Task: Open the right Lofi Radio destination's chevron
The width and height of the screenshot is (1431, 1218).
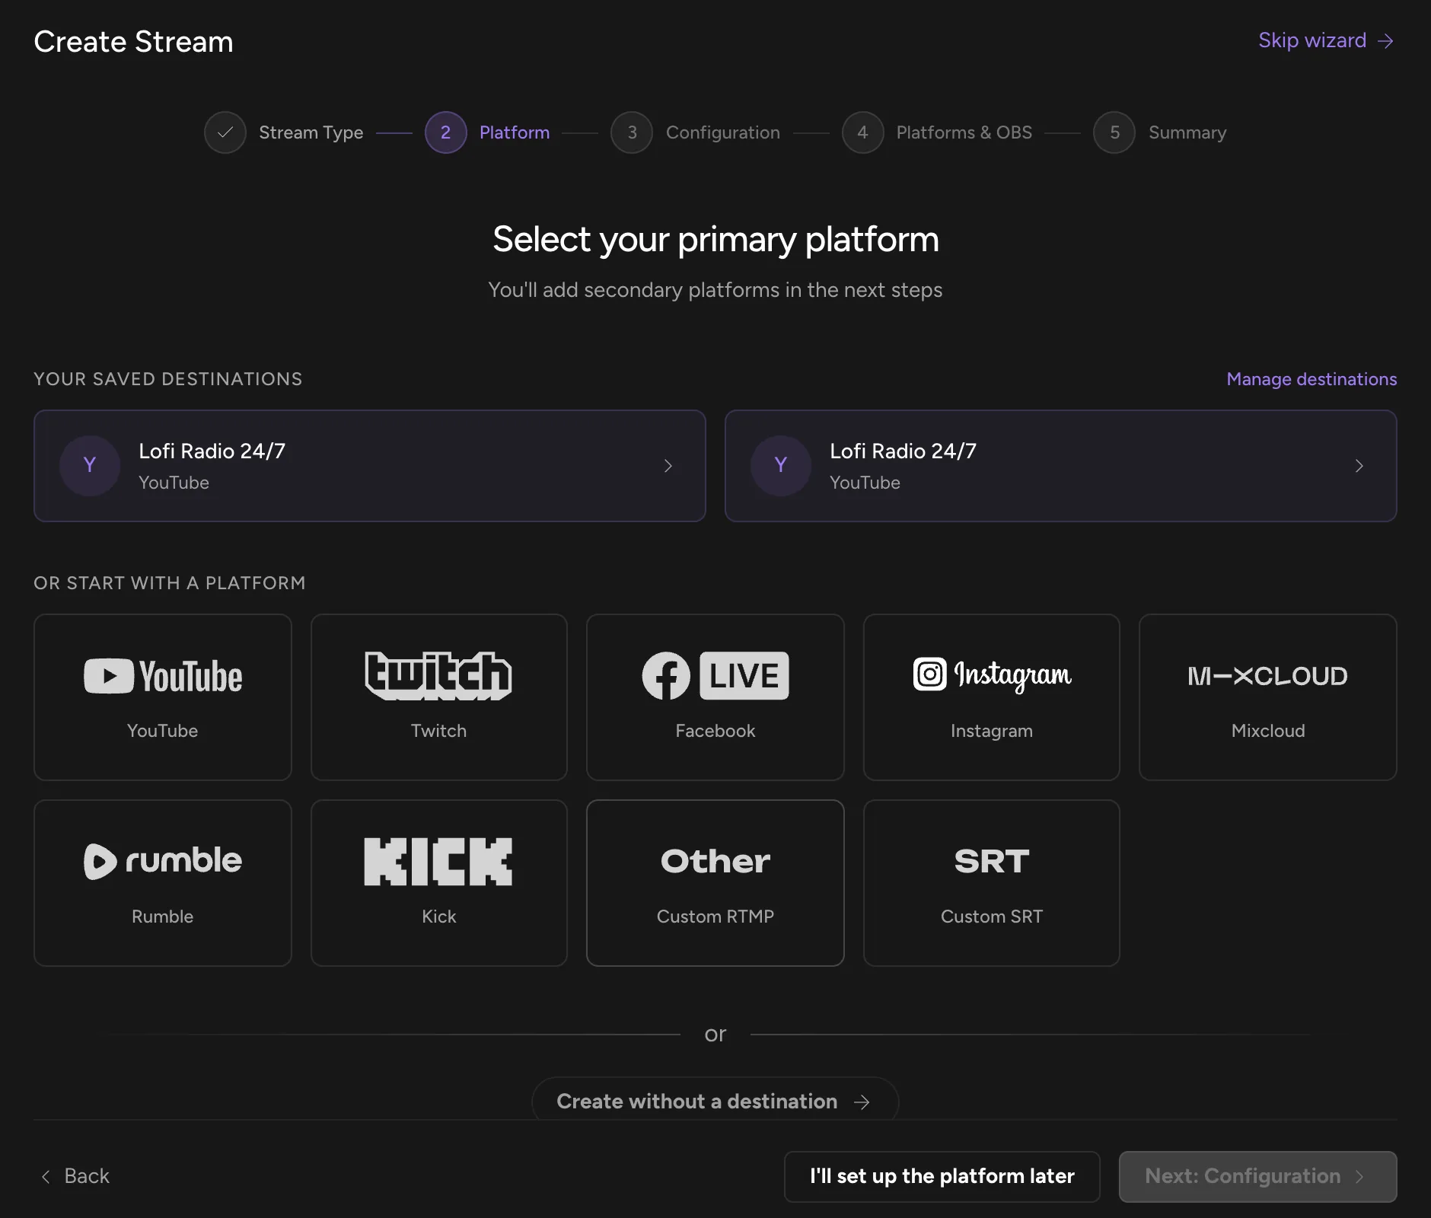Action: point(1359,466)
